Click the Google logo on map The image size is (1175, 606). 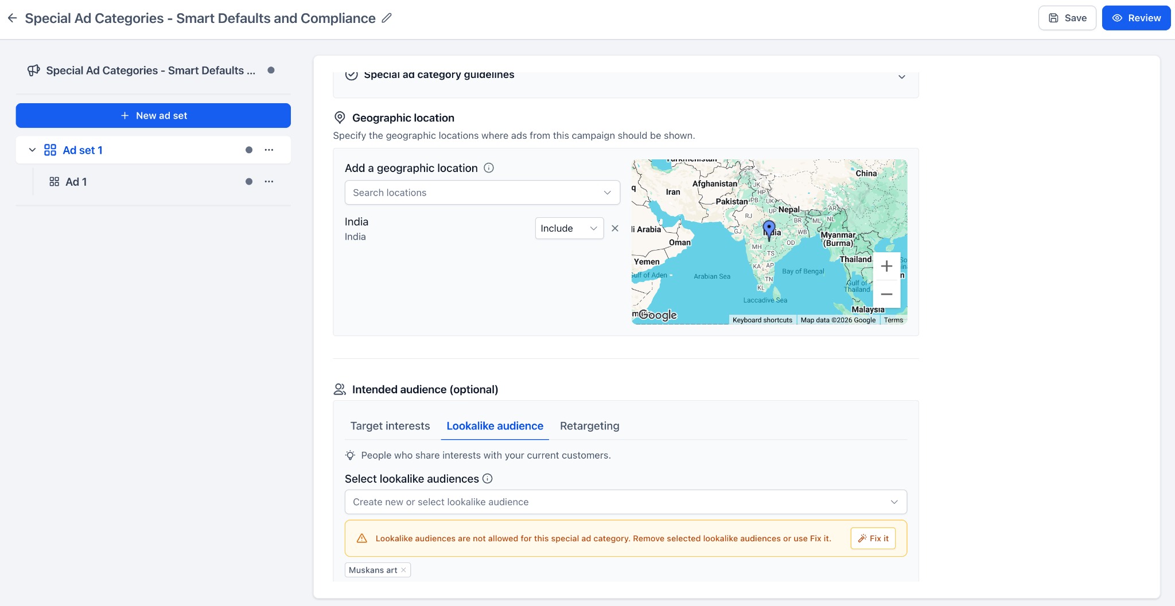point(658,315)
